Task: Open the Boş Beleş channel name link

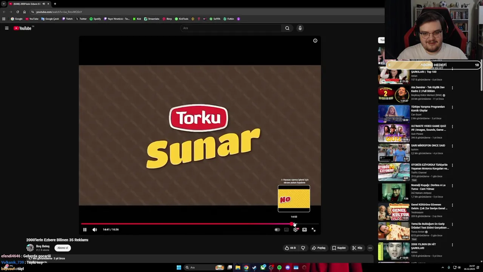Action: pos(43,246)
